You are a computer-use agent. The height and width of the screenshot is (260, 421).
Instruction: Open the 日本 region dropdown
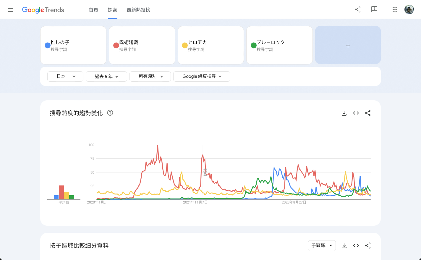click(65, 76)
